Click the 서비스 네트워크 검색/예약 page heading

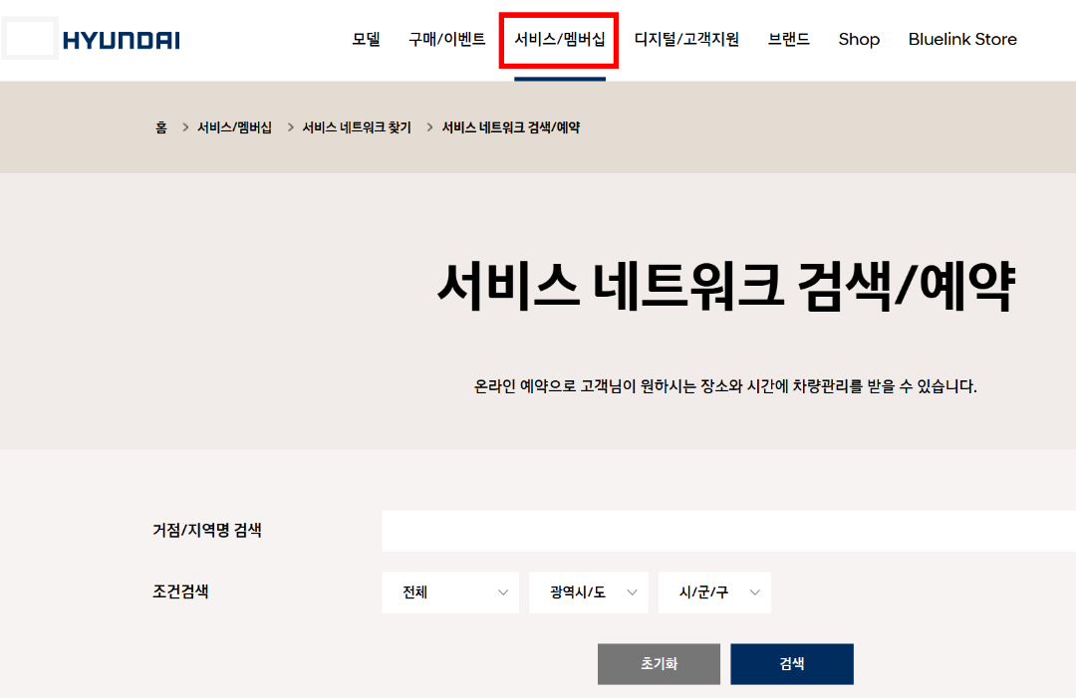tap(726, 287)
